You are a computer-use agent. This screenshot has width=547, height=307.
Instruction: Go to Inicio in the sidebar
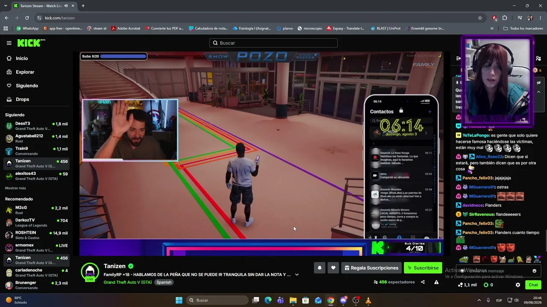point(22,58)
